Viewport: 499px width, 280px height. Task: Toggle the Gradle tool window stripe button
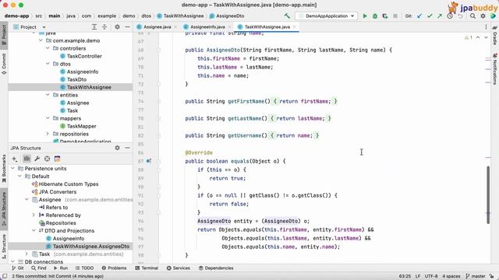[495, 36]
